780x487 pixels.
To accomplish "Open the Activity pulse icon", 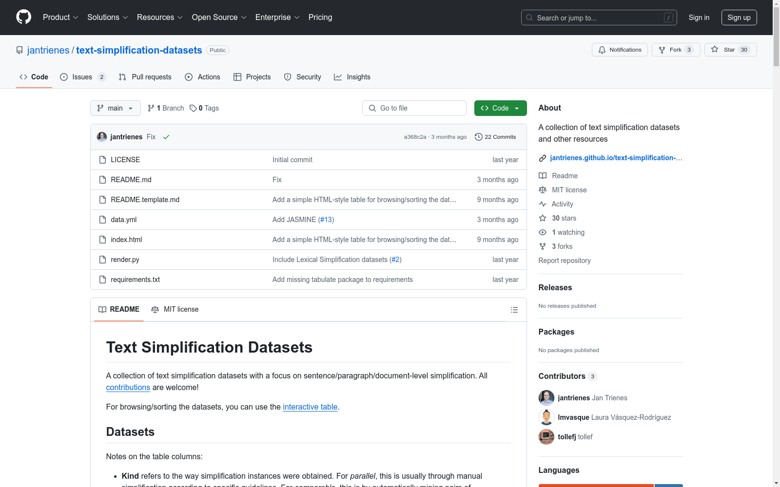I will (x=543, y=204).
